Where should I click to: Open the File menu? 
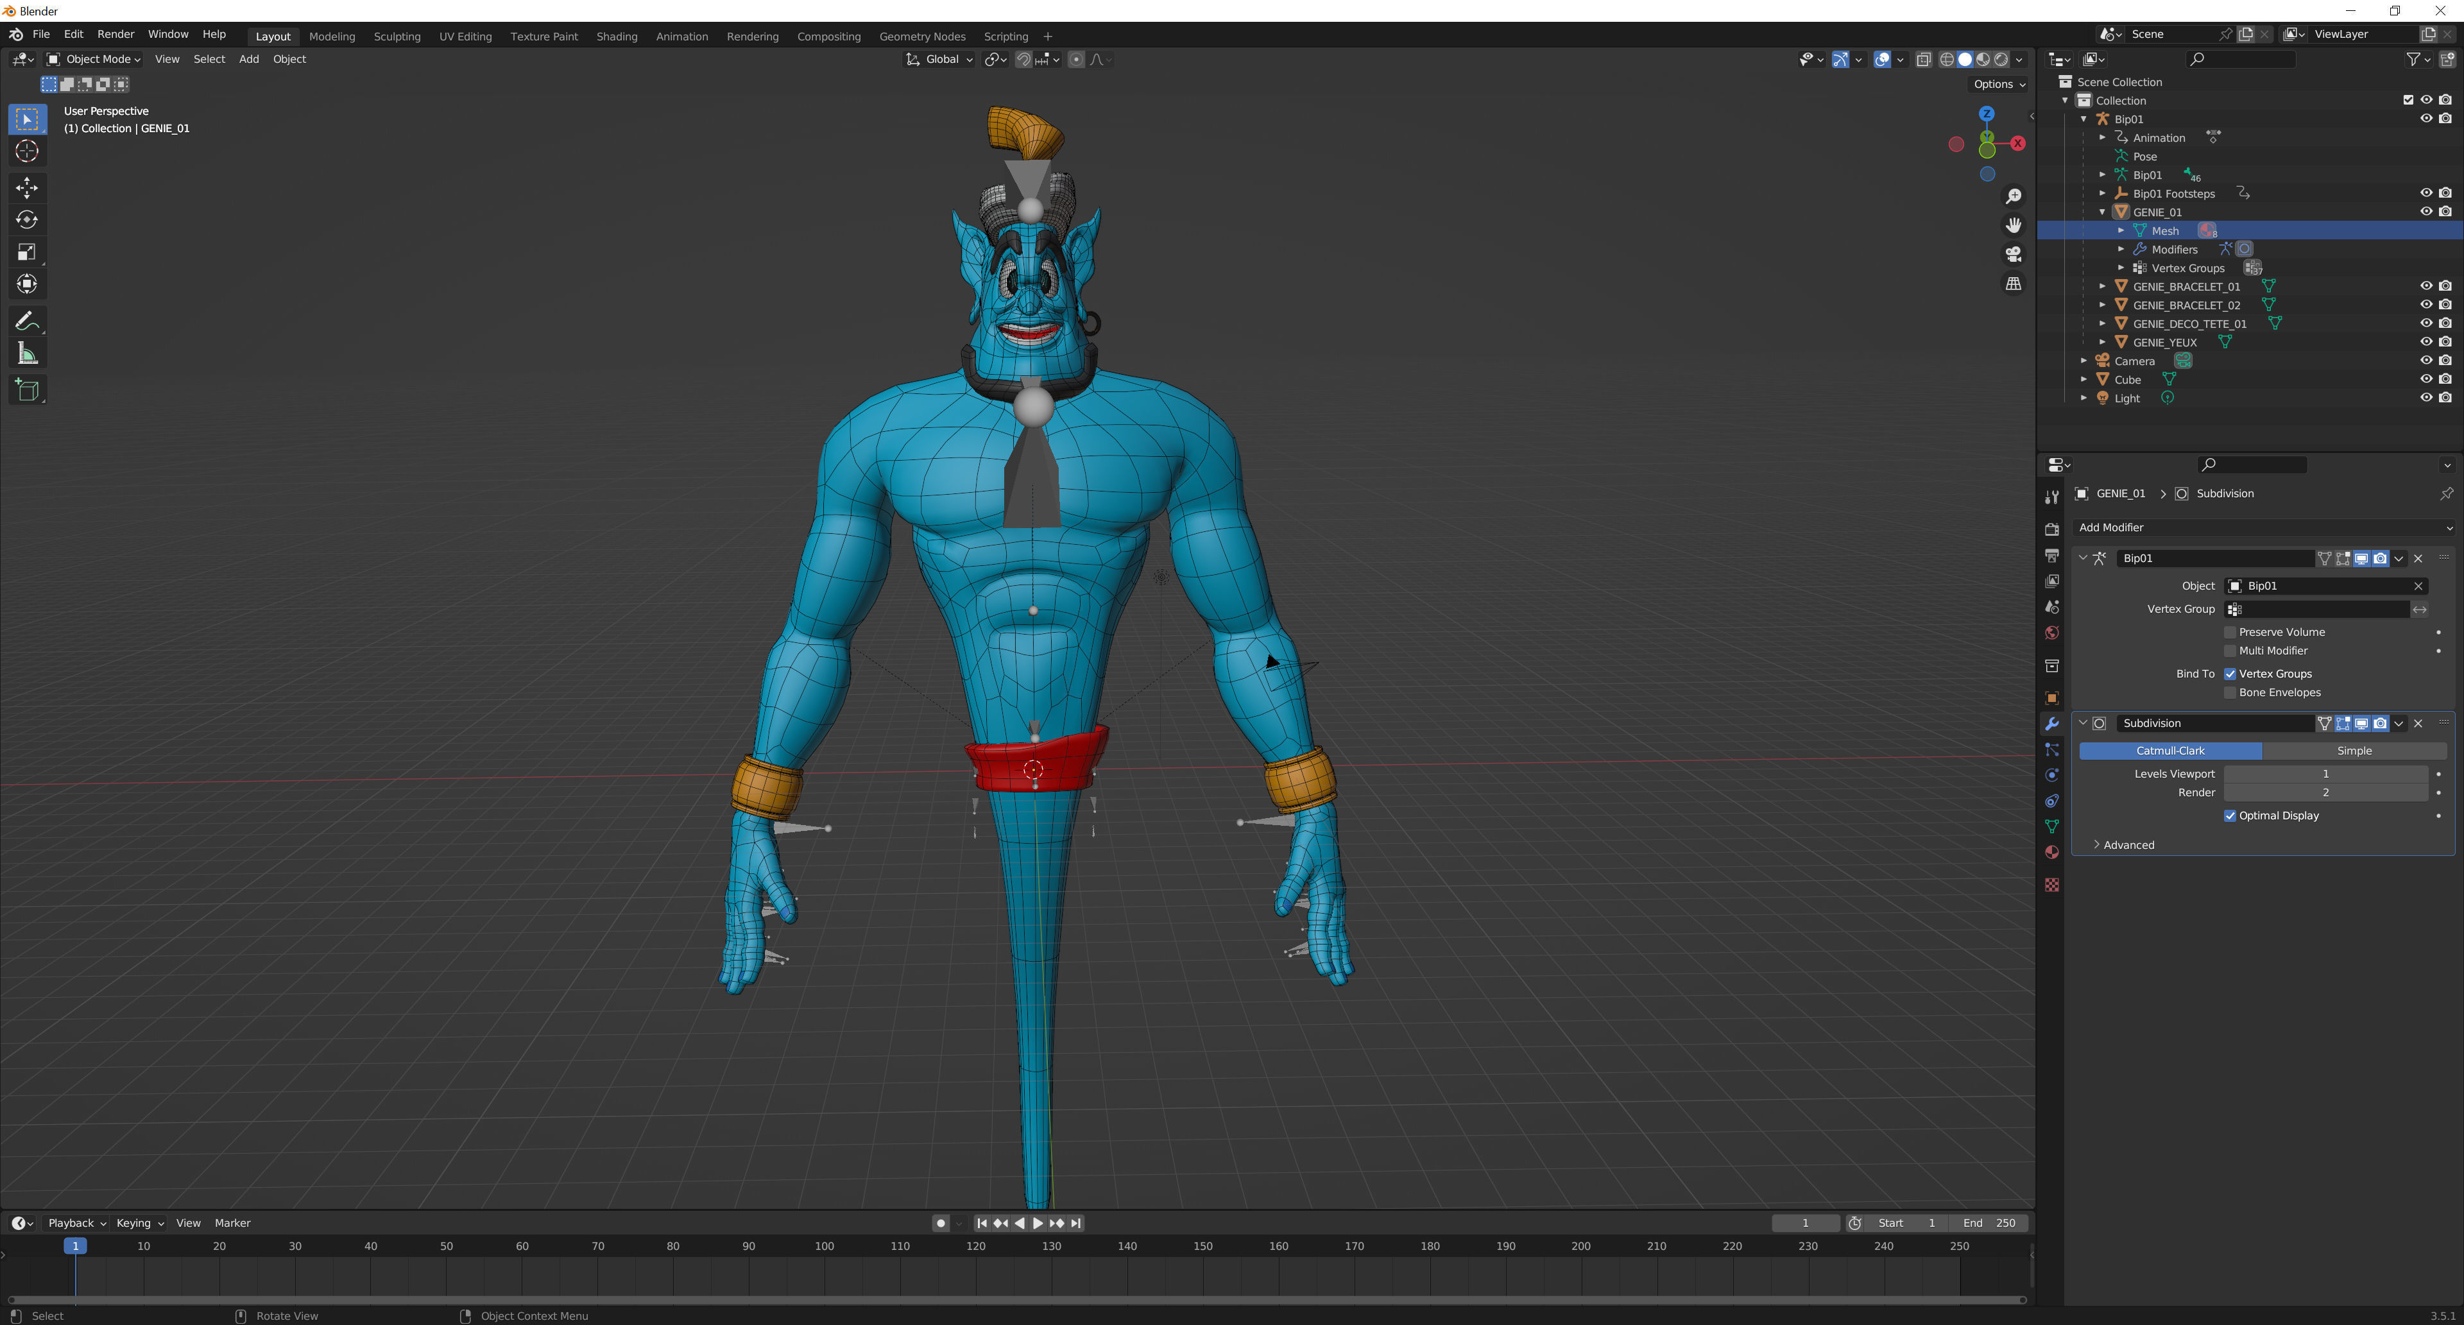(41, 35)
